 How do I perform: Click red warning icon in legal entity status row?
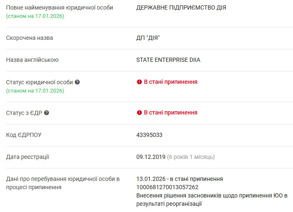click(x=139, y=82)
